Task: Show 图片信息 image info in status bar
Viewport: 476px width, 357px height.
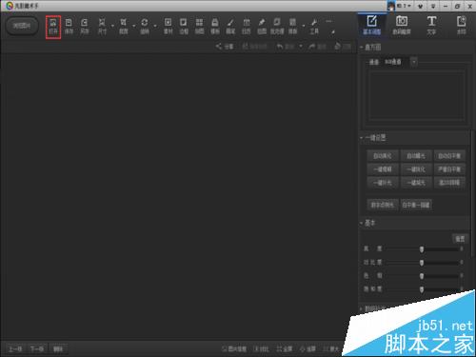Action: (x=234, y=349)
